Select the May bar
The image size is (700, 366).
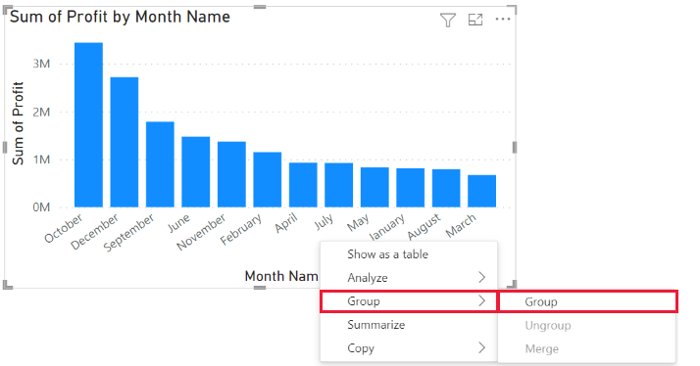coord(375,187)
